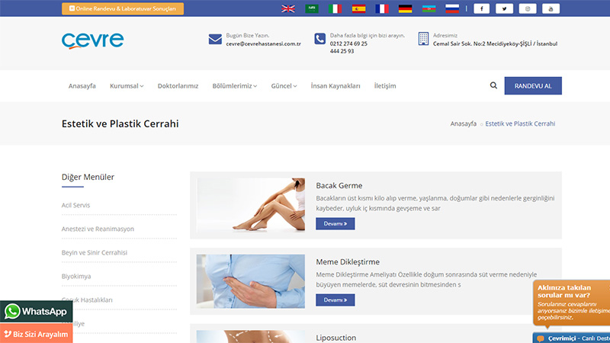Expand the Kurumsal dropdown menu

click(127, 85)
